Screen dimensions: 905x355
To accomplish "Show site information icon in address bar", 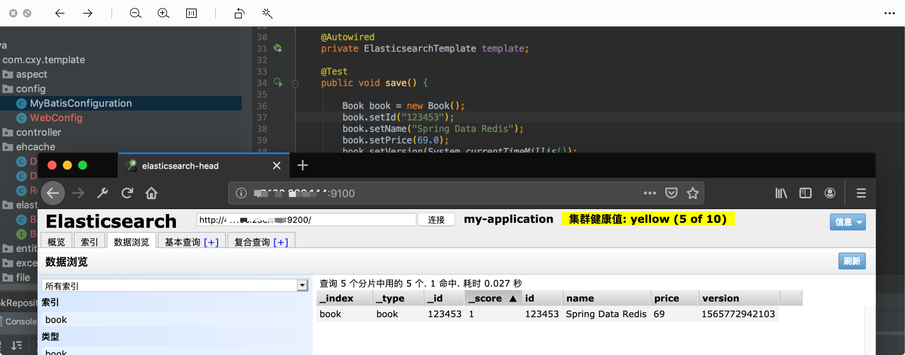I will pos(241,193).
